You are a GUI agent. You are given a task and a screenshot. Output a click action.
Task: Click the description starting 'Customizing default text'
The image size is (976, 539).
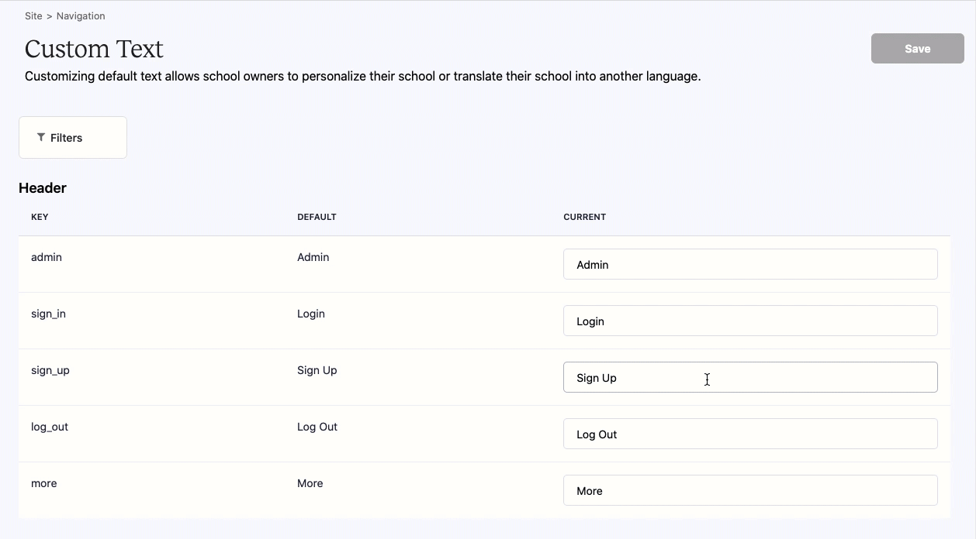click(x=363, y=77)
